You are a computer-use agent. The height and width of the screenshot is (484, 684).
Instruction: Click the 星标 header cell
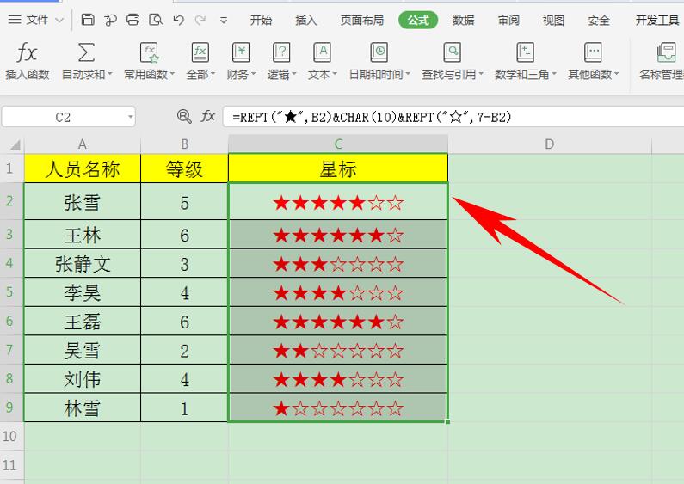pos(338,168)
